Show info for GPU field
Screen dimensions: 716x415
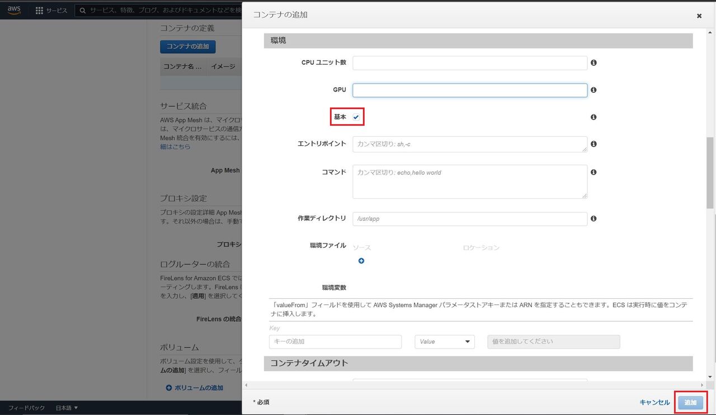(593, 90)
